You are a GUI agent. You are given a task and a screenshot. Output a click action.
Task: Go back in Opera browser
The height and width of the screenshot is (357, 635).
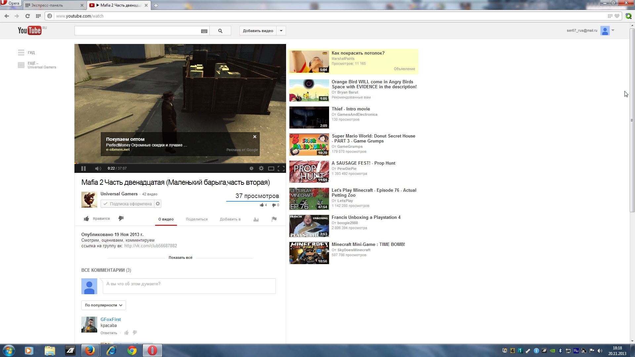(7, 16)
